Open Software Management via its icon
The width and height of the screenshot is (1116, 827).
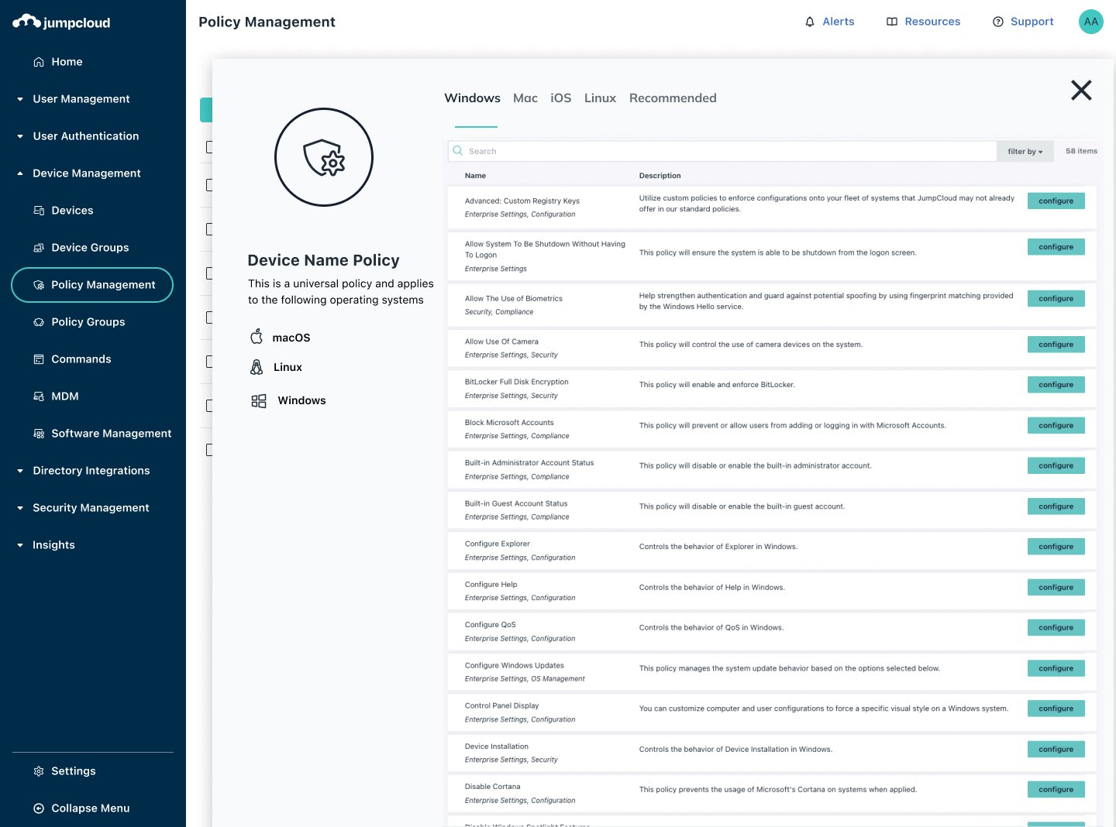[x=39, y=434]
